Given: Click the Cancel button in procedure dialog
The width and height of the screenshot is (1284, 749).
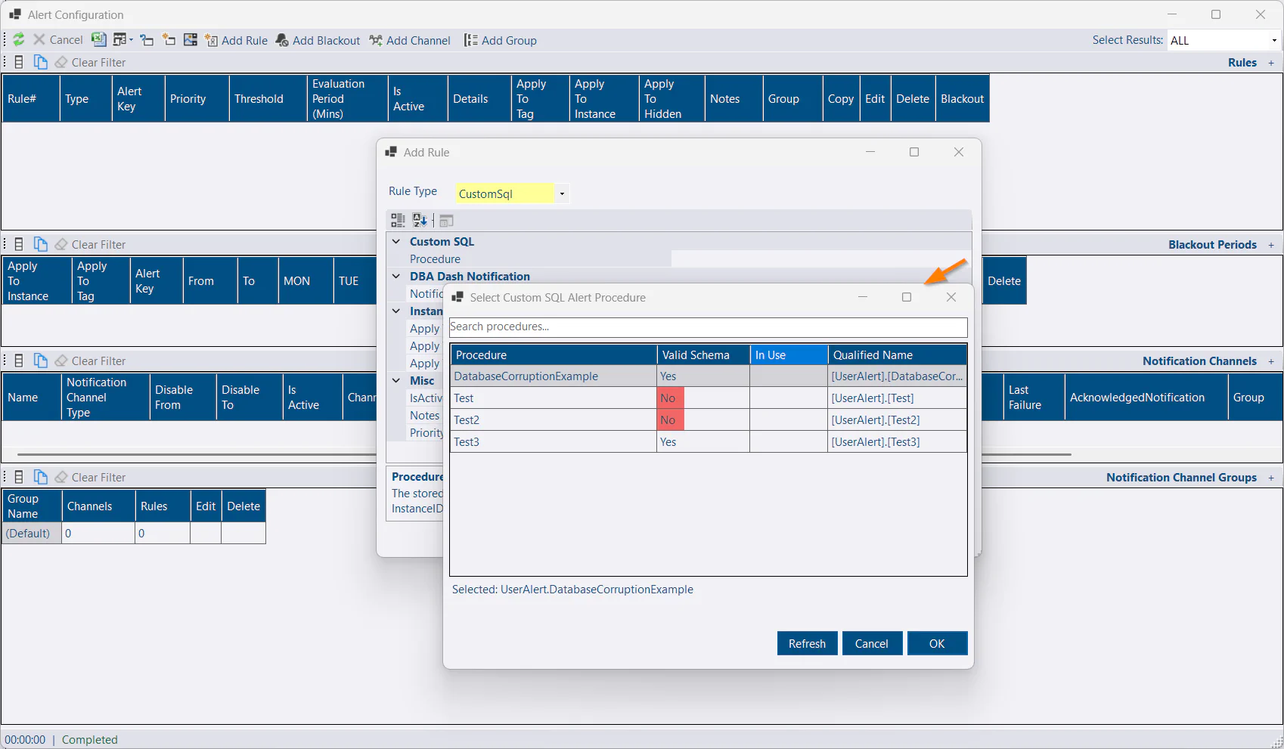Looking at the screenshot, I should click(872, 644).
